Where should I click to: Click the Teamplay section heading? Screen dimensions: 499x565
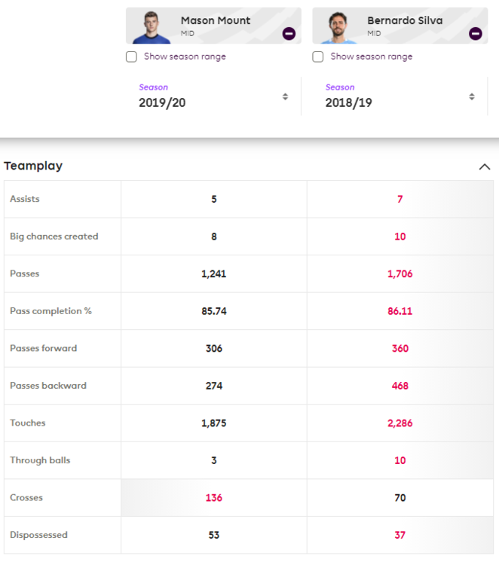click(33, 166)
